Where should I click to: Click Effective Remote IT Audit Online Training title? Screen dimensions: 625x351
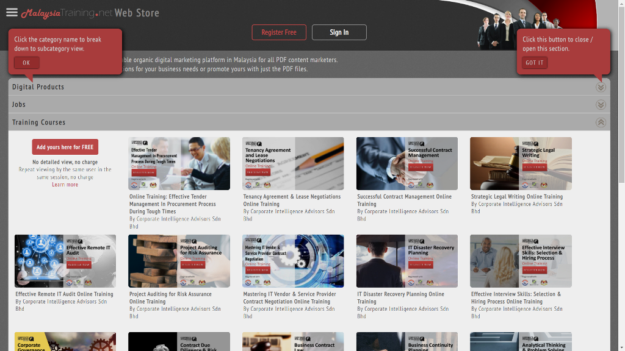(65, 294)
